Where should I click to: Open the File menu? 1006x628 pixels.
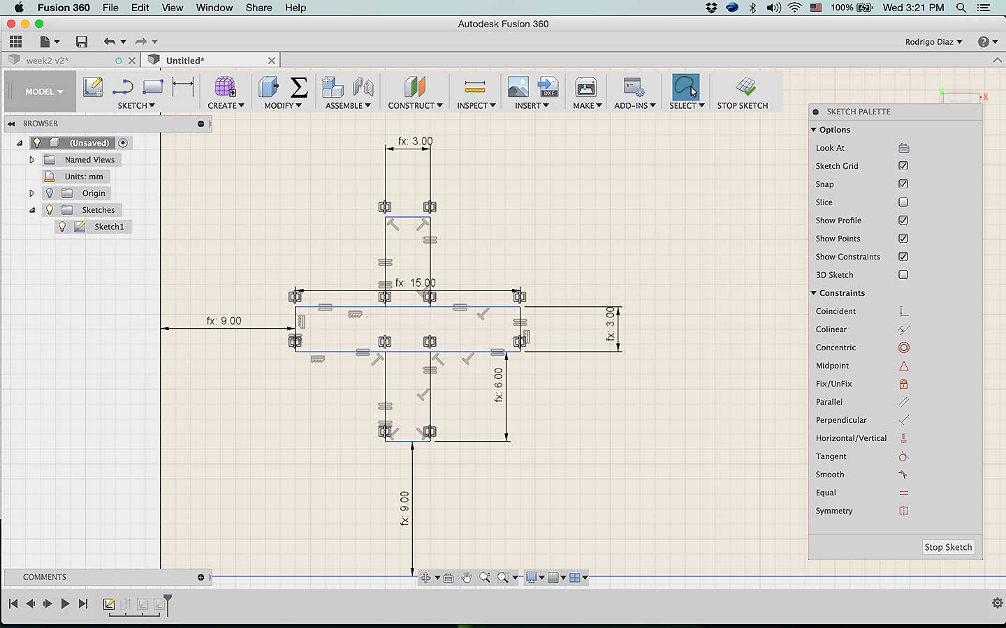(110, 8)
